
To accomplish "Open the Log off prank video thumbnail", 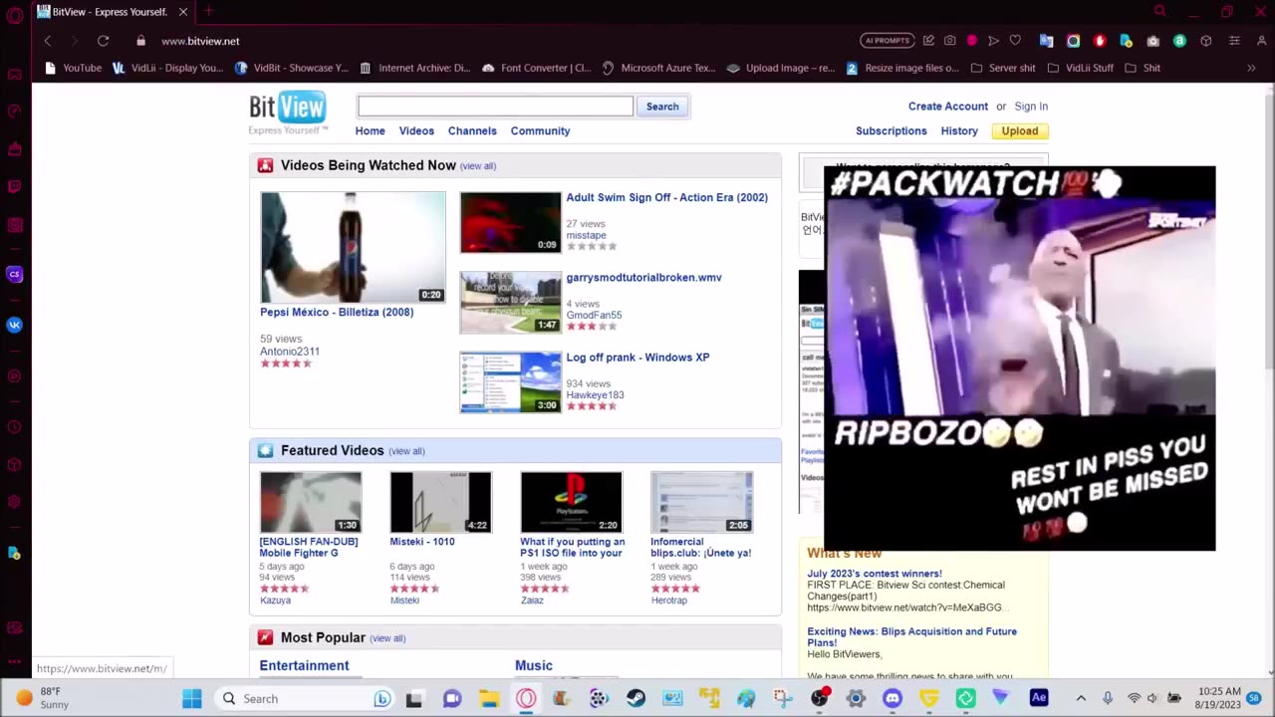I will pyautogui.click(x=510, y=381).
